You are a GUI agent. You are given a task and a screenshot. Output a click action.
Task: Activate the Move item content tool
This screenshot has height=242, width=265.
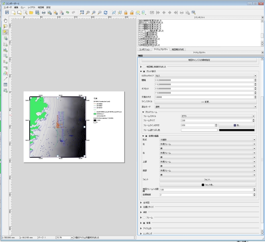(x=5, y=38)
